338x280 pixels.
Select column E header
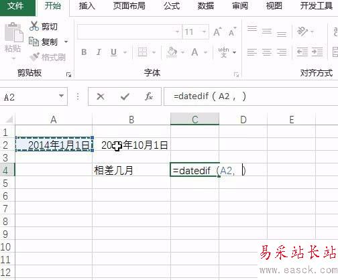(292, 120)
